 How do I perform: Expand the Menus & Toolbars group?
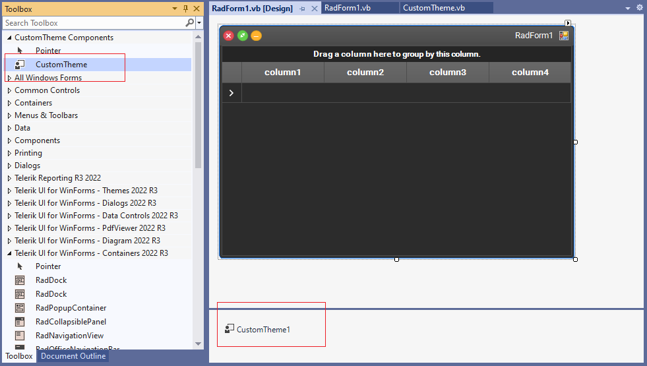point(9,115)
